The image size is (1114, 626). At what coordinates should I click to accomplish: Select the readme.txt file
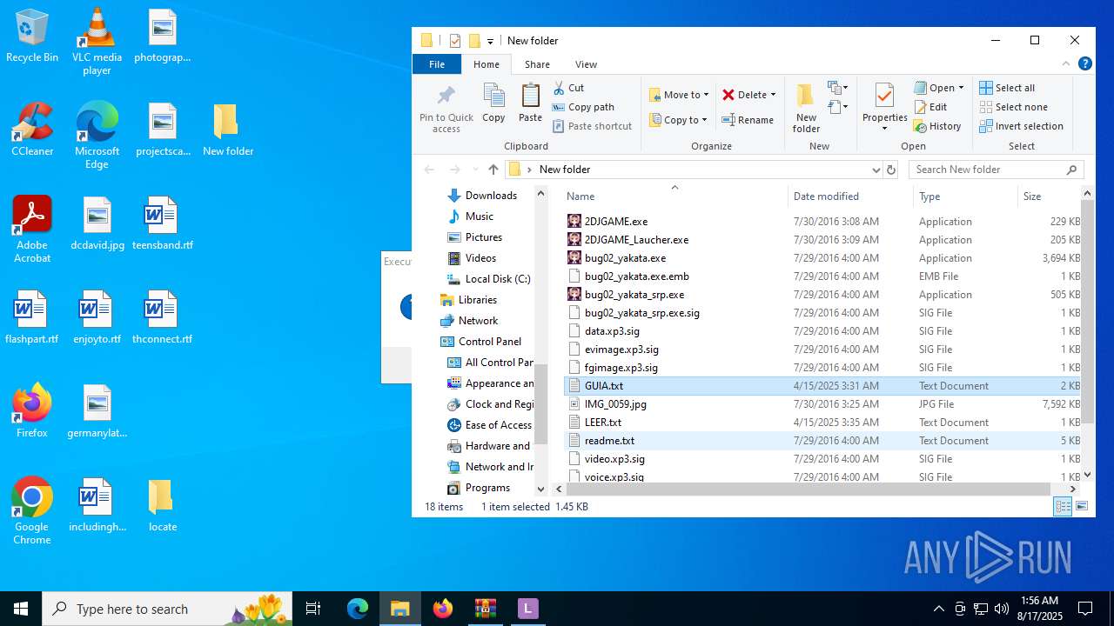(x=609, y=441)
